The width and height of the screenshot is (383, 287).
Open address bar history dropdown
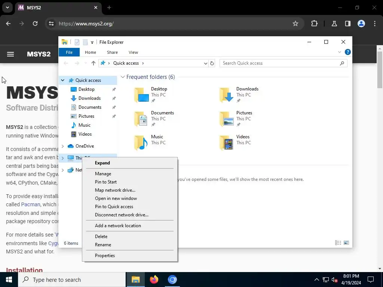click(206, 63)
